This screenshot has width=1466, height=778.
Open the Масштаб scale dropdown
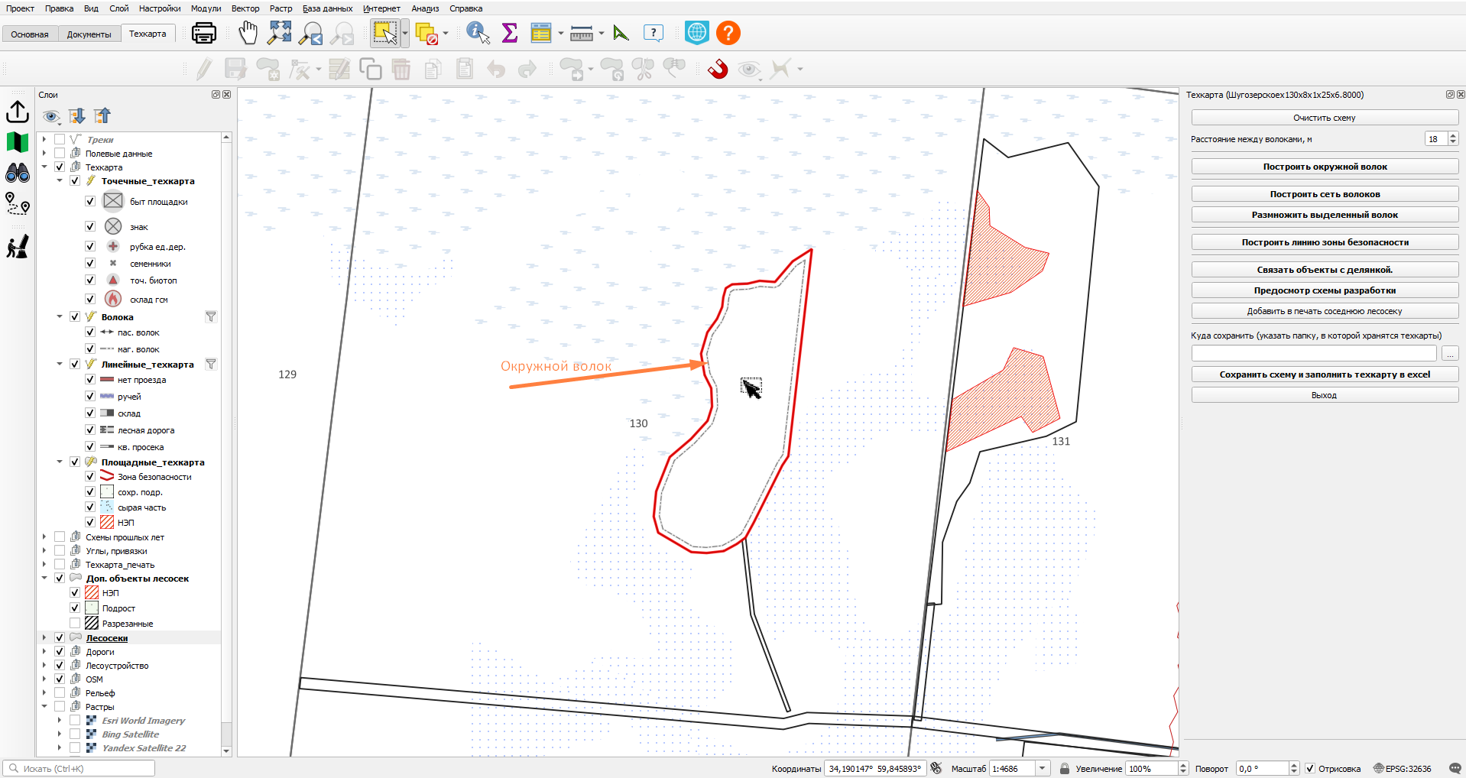tap(1042, 769)
